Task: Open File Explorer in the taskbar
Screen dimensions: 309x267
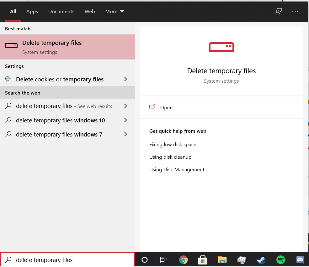Action: click(x=222, y=259)
